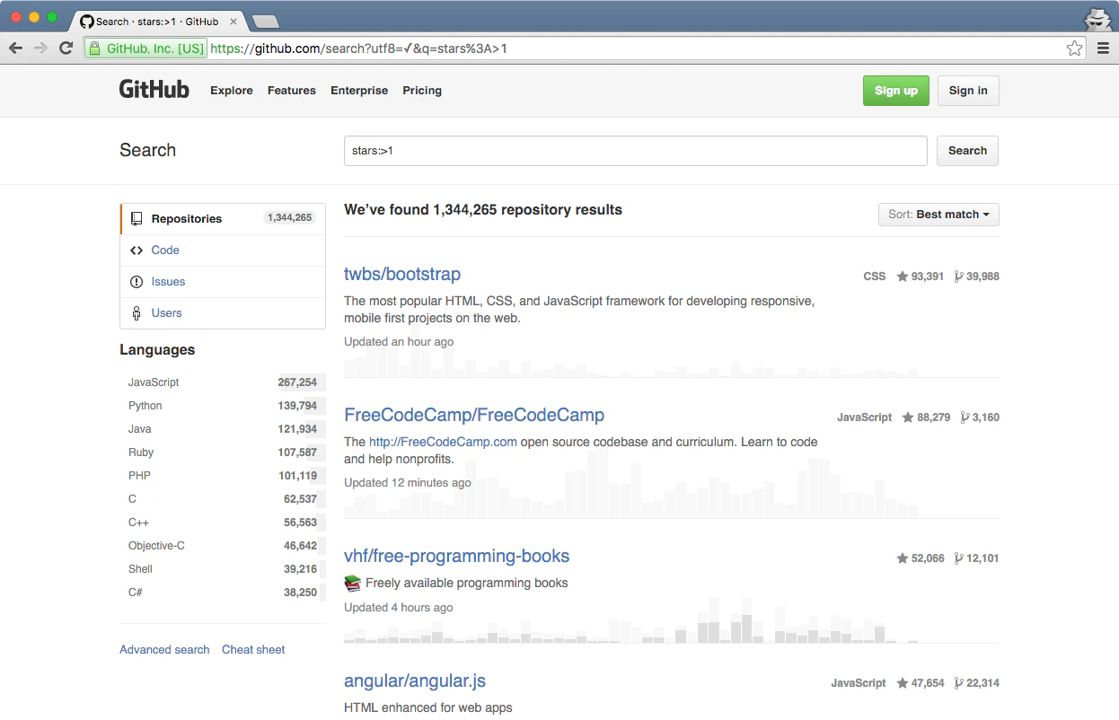The image size is (1119, 720).
Task: Follow the http://FreeCodeCamp.com link
Action: pyautogui.click(x=443, y=442)
